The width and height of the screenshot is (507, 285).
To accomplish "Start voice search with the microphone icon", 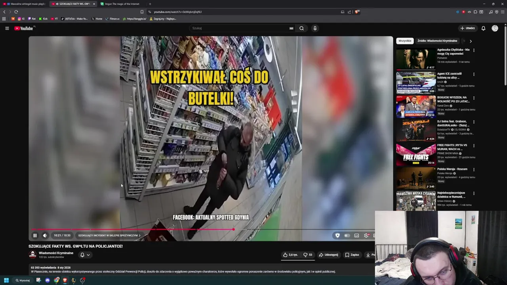I will coord(315,28).
